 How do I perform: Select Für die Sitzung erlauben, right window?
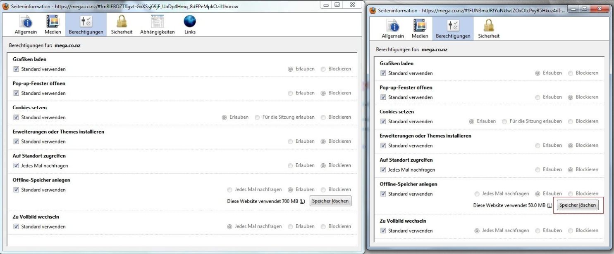point(504,121)
